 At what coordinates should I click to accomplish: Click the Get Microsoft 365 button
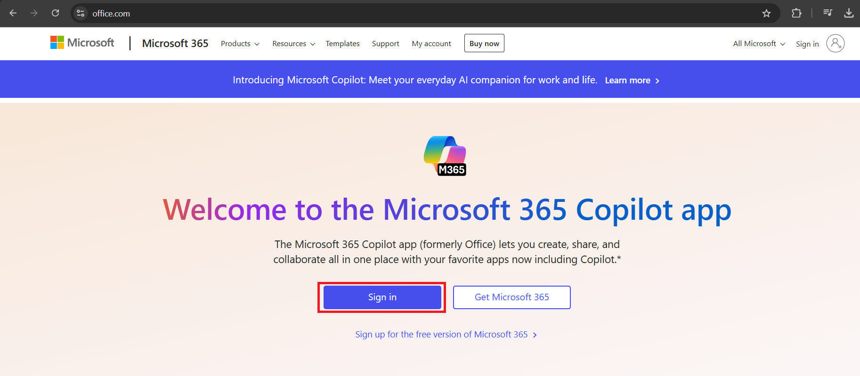click(x=512, y=297)
